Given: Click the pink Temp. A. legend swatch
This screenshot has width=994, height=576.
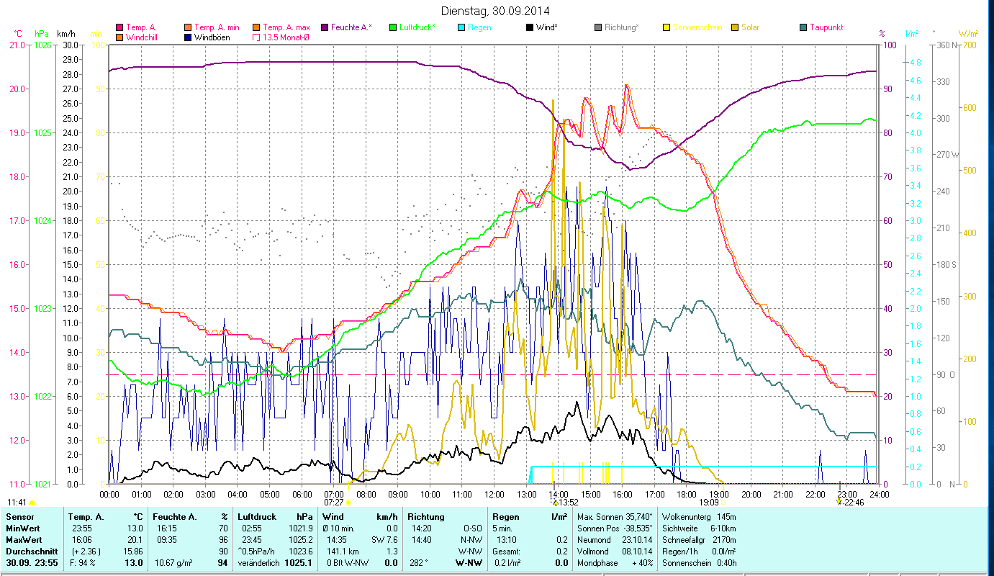Looking at the screenshot, I should tap(119, 27).
